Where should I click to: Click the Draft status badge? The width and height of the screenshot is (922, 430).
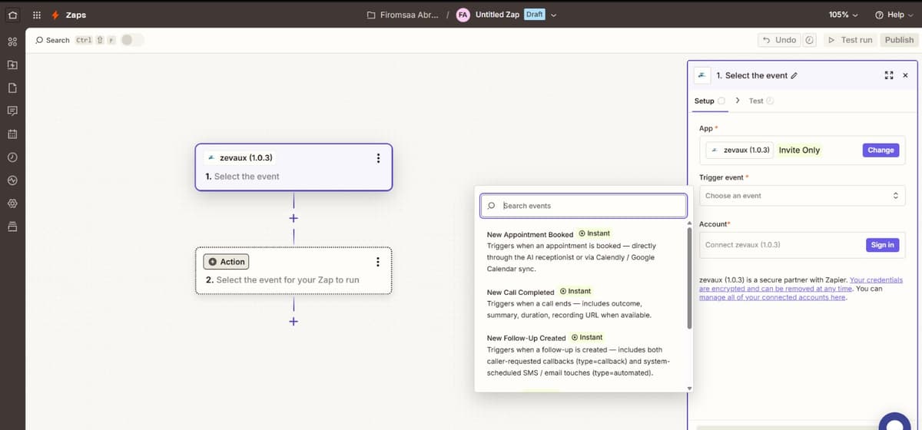[534, 15]
